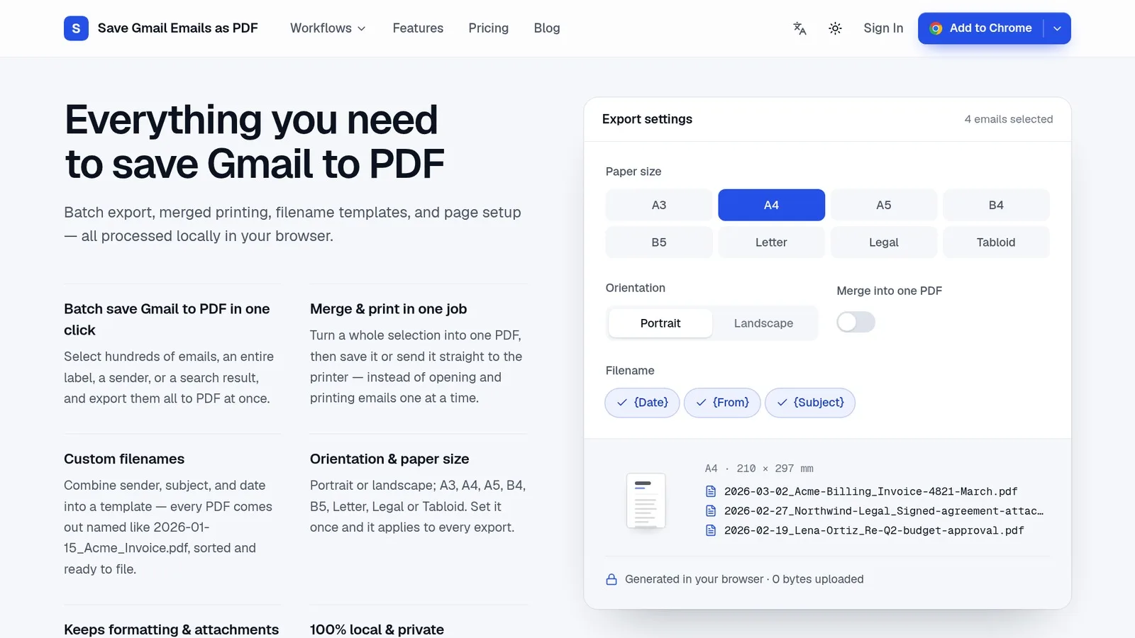The height and width of the screenshot is (638, 1135).
Task: Click the 2026-02-19 Lena-Ortiz filename
Action: point(874,530)
